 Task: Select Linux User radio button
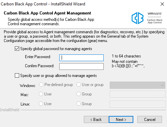(x=41, y=104)
